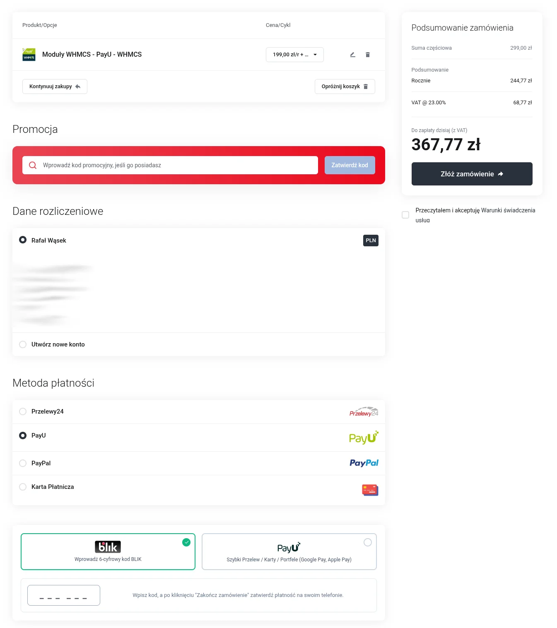Screen dimensions: 557x628
Task: Click the red credit card icon
Action: [370, 490]
